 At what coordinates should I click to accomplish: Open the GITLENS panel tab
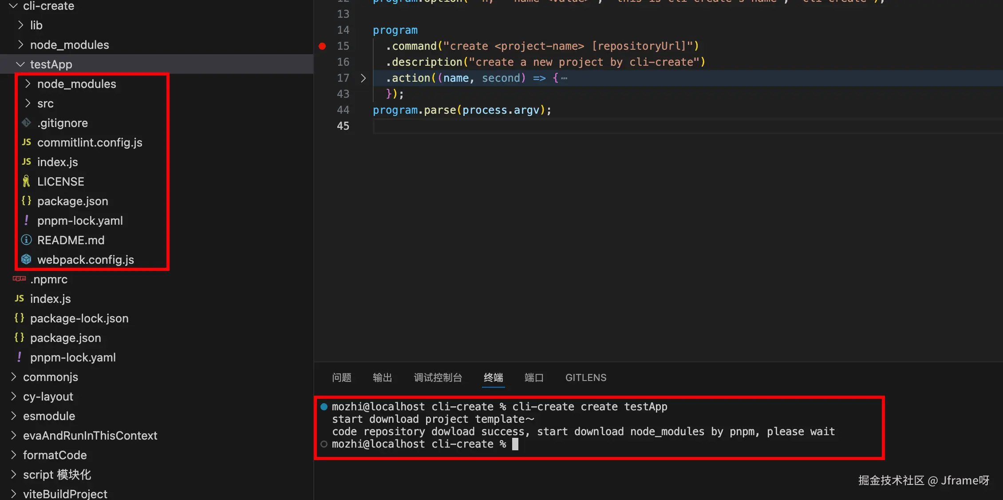[585, 377]
